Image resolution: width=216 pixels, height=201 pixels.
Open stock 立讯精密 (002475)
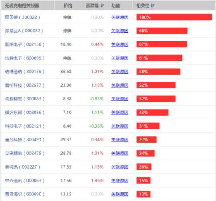[25, 153]
